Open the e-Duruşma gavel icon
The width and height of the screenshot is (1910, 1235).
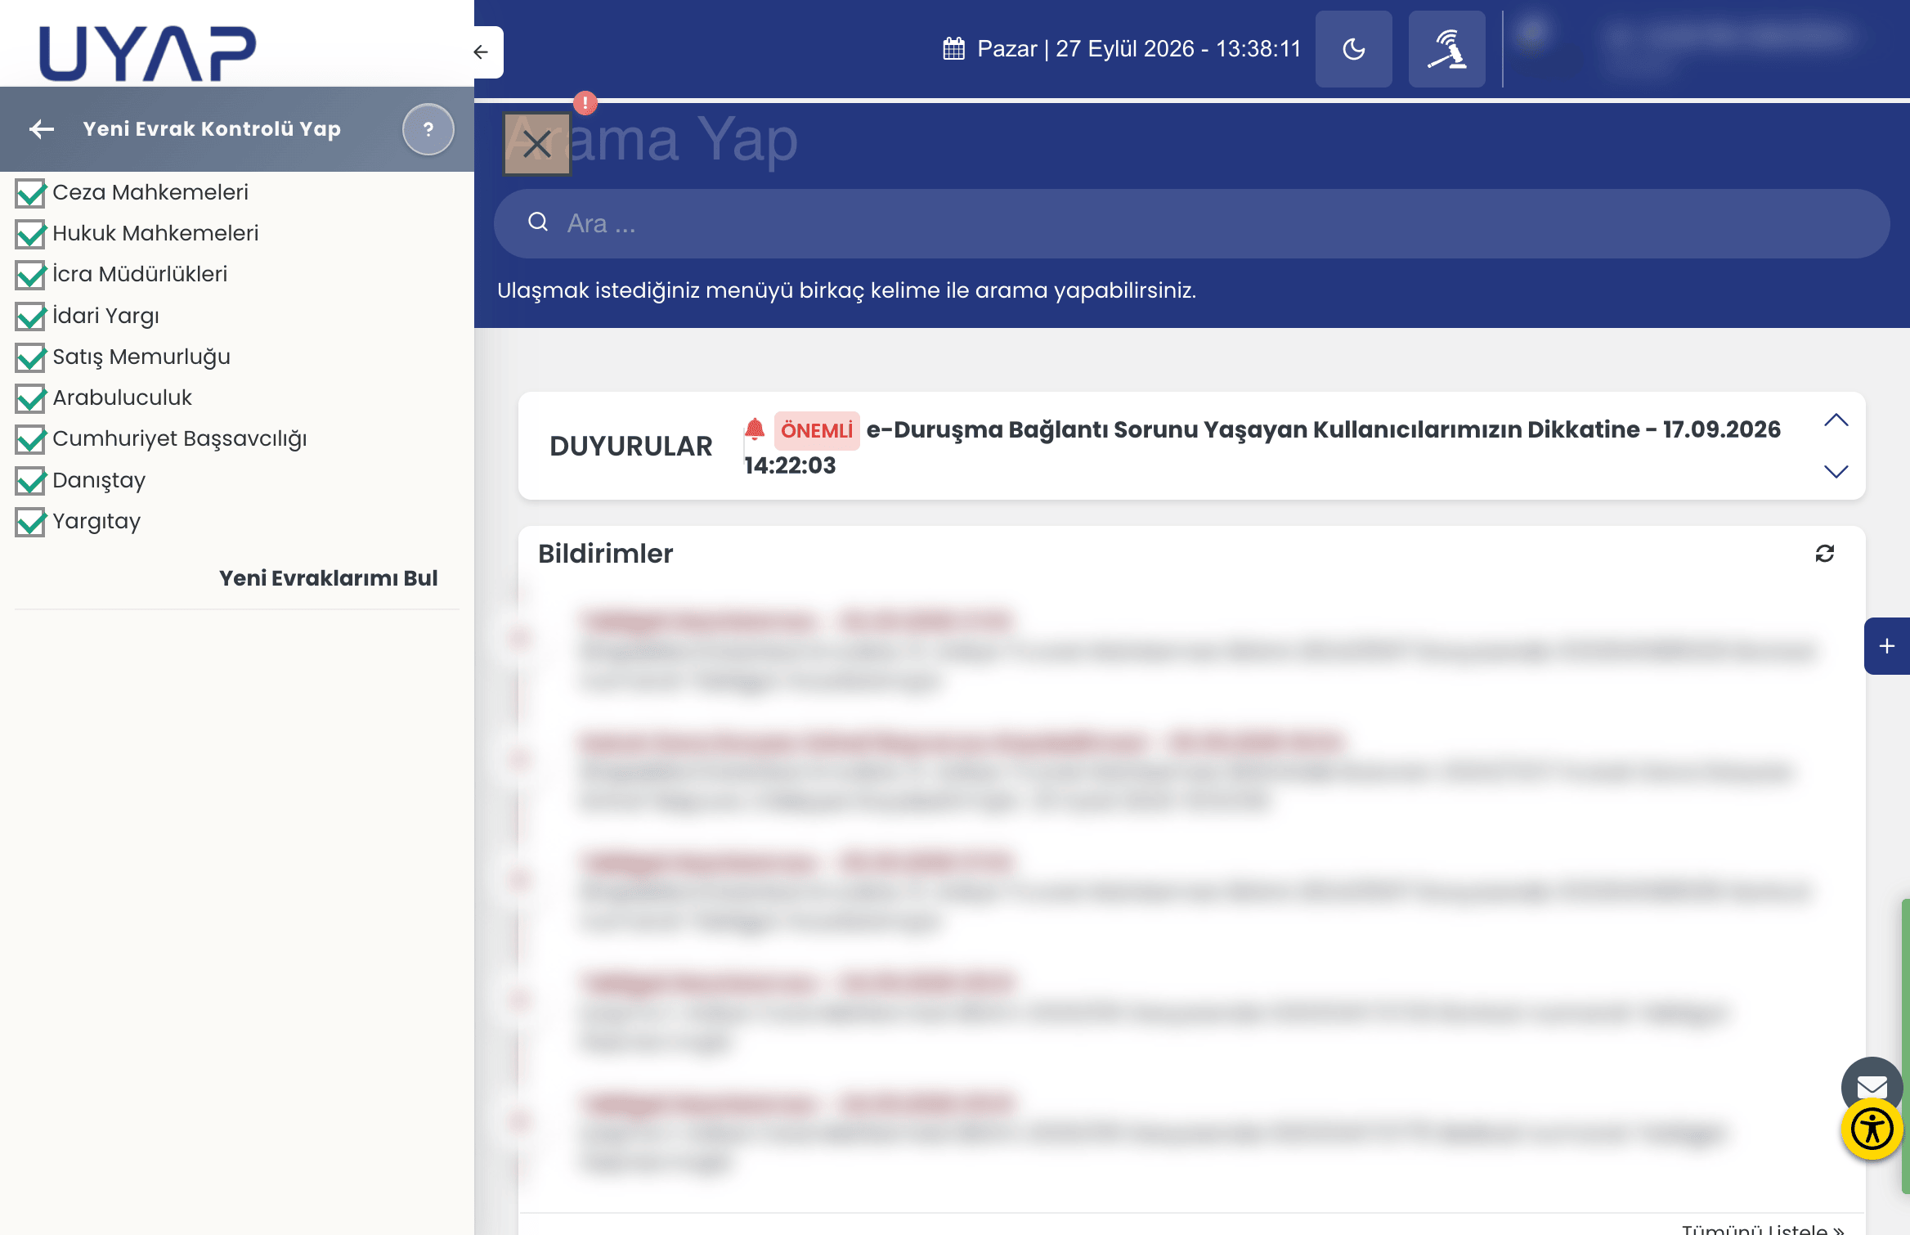pos(1446,49)
